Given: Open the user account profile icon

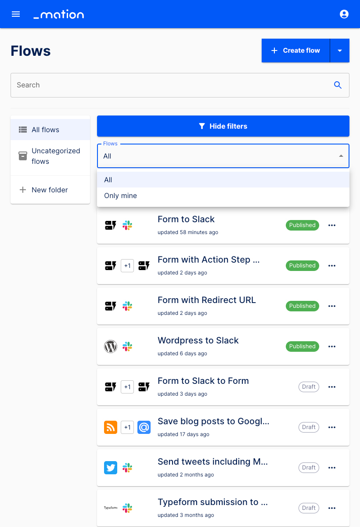Looking at the screenshot, I should pos(344,14).
